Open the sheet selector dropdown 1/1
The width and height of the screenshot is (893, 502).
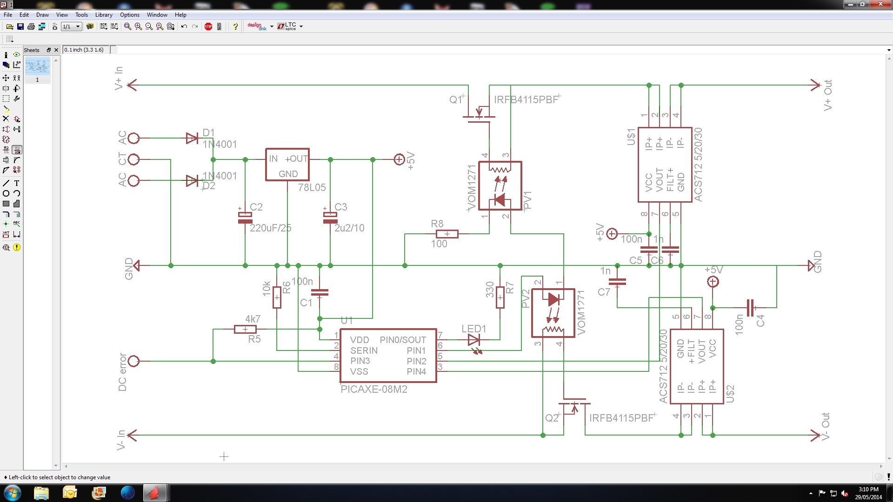click(72, 26)
